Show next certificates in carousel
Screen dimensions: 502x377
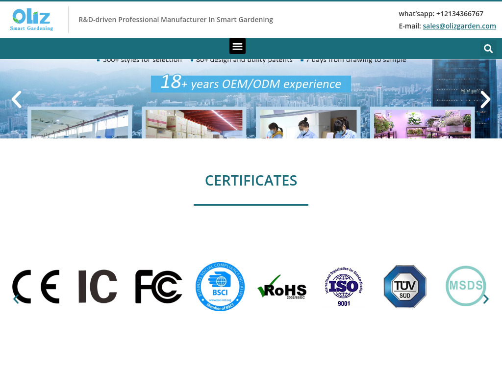coord(486,299)
